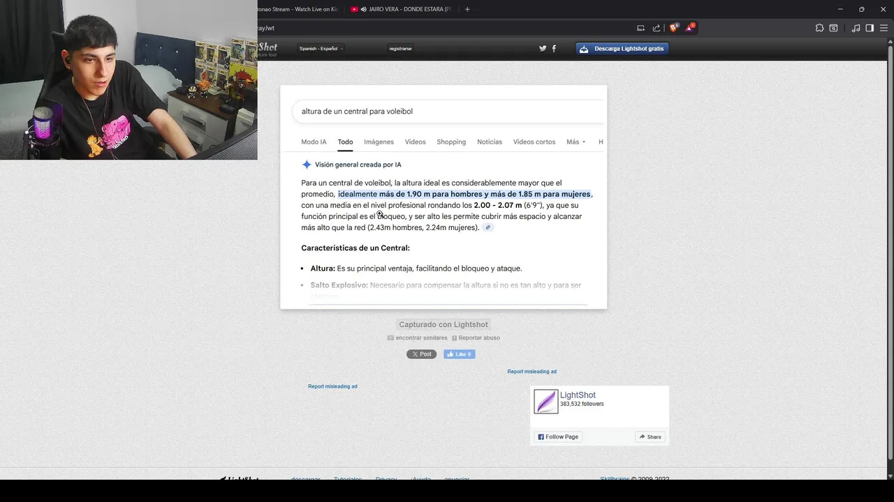Screen dimensions: 894x502
Task: Switch to the JAIRO VERA - DONDE ESTARA tab
Action: 401,9
